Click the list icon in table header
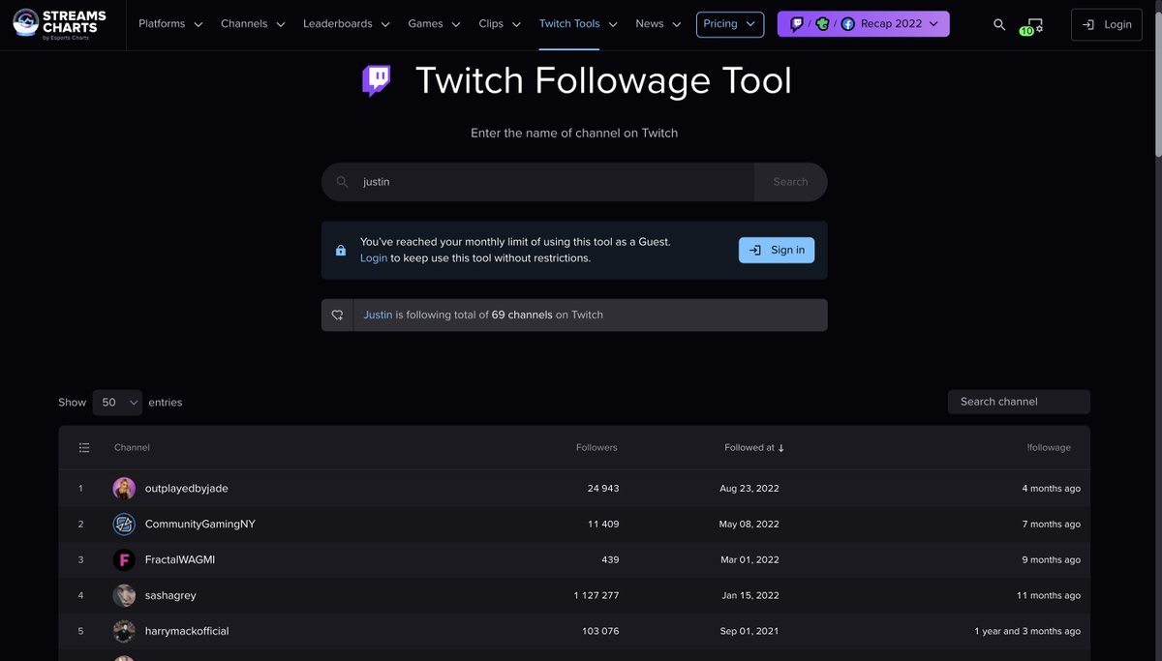 pos(84,448)
